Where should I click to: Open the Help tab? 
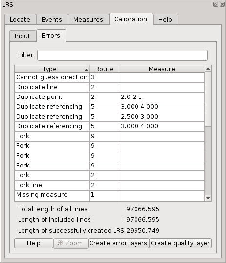165,19
